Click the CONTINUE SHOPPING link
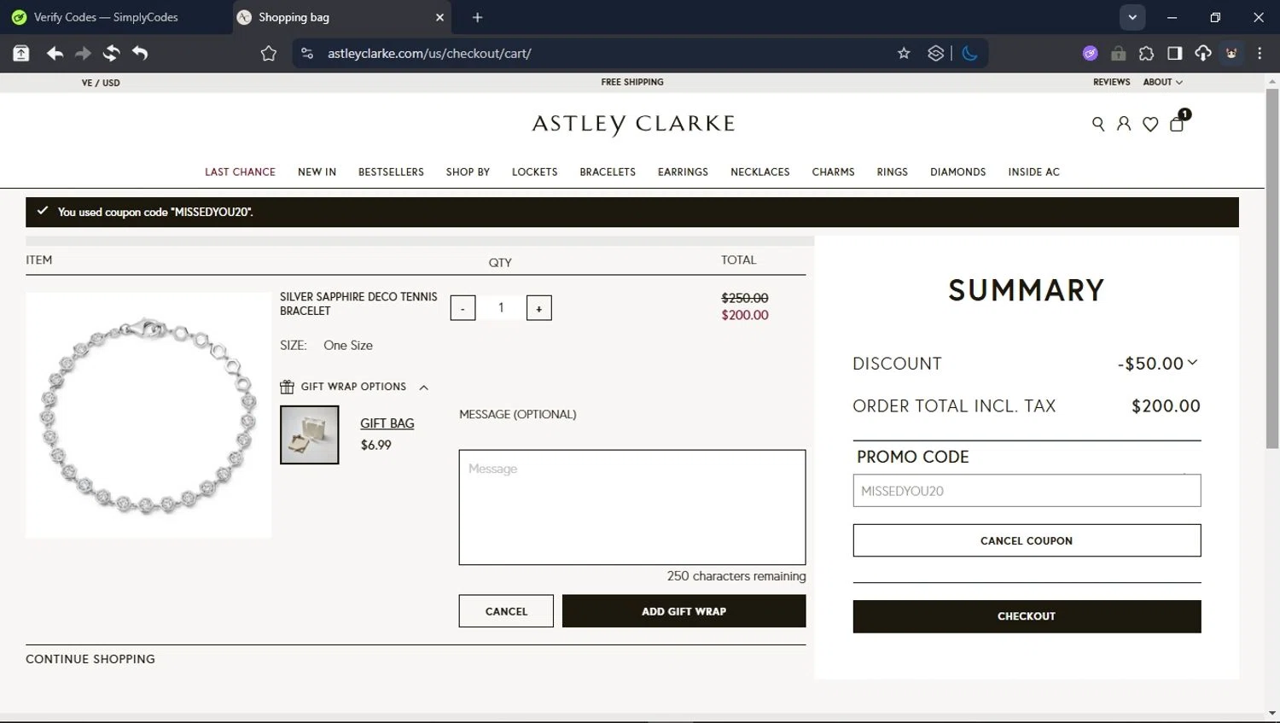 tap(90, 659)
